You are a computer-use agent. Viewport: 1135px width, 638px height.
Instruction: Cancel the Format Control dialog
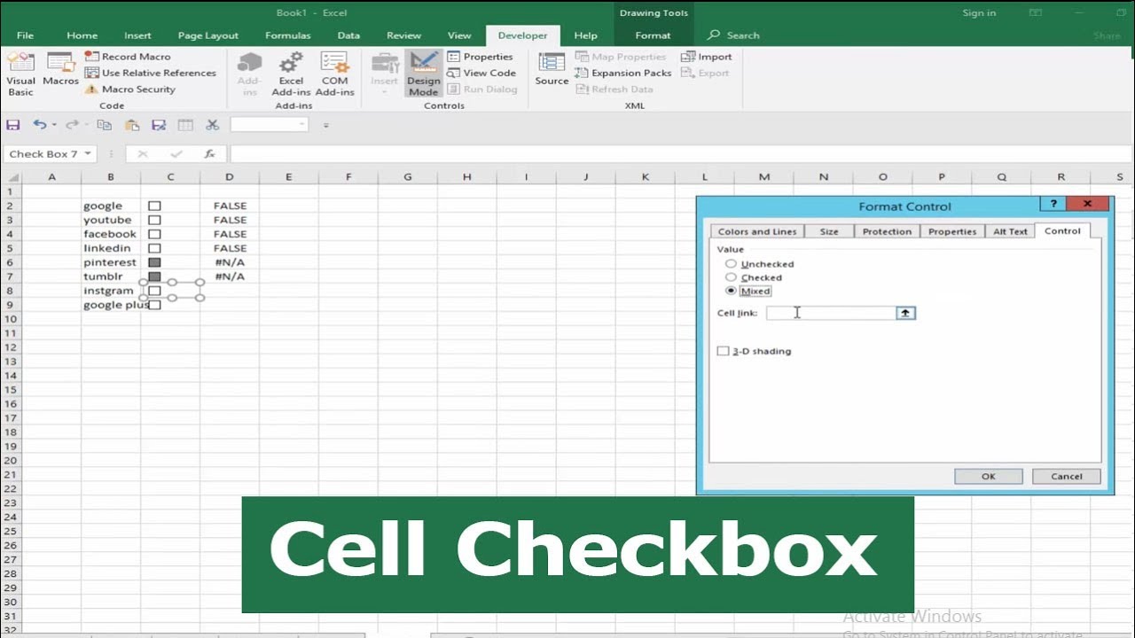(x=1067, y=476)
